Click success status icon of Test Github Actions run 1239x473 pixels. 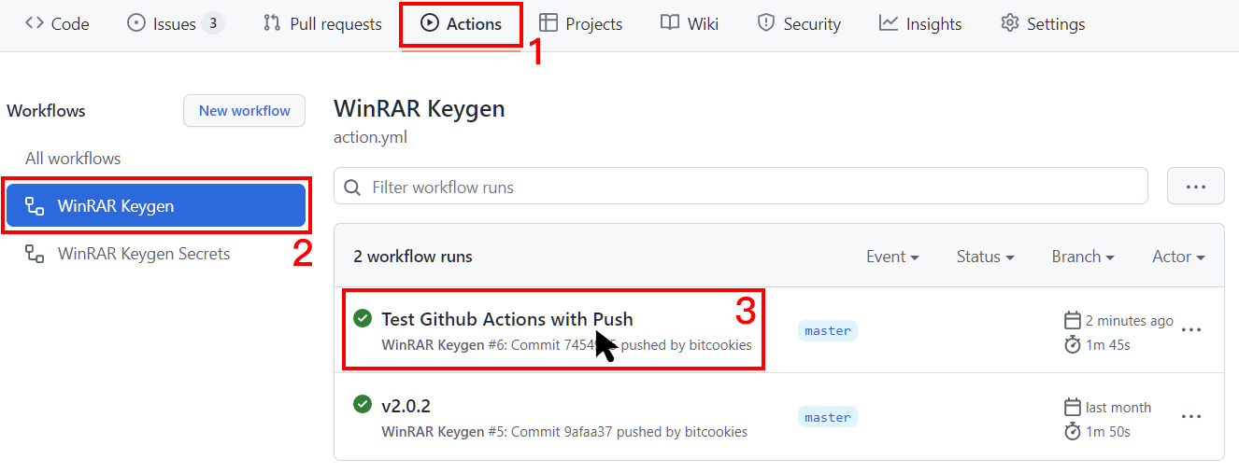(363, 319)
